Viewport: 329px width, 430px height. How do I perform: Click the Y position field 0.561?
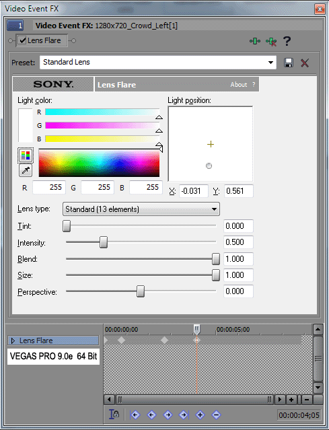click(x=239, y=191)
